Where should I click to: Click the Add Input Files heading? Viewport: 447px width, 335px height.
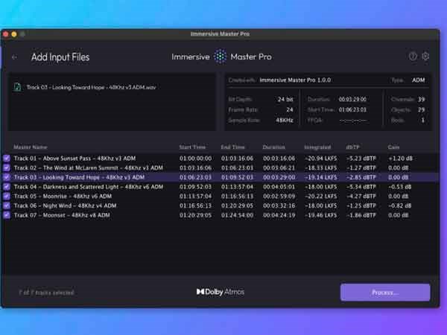coord(60,57)
